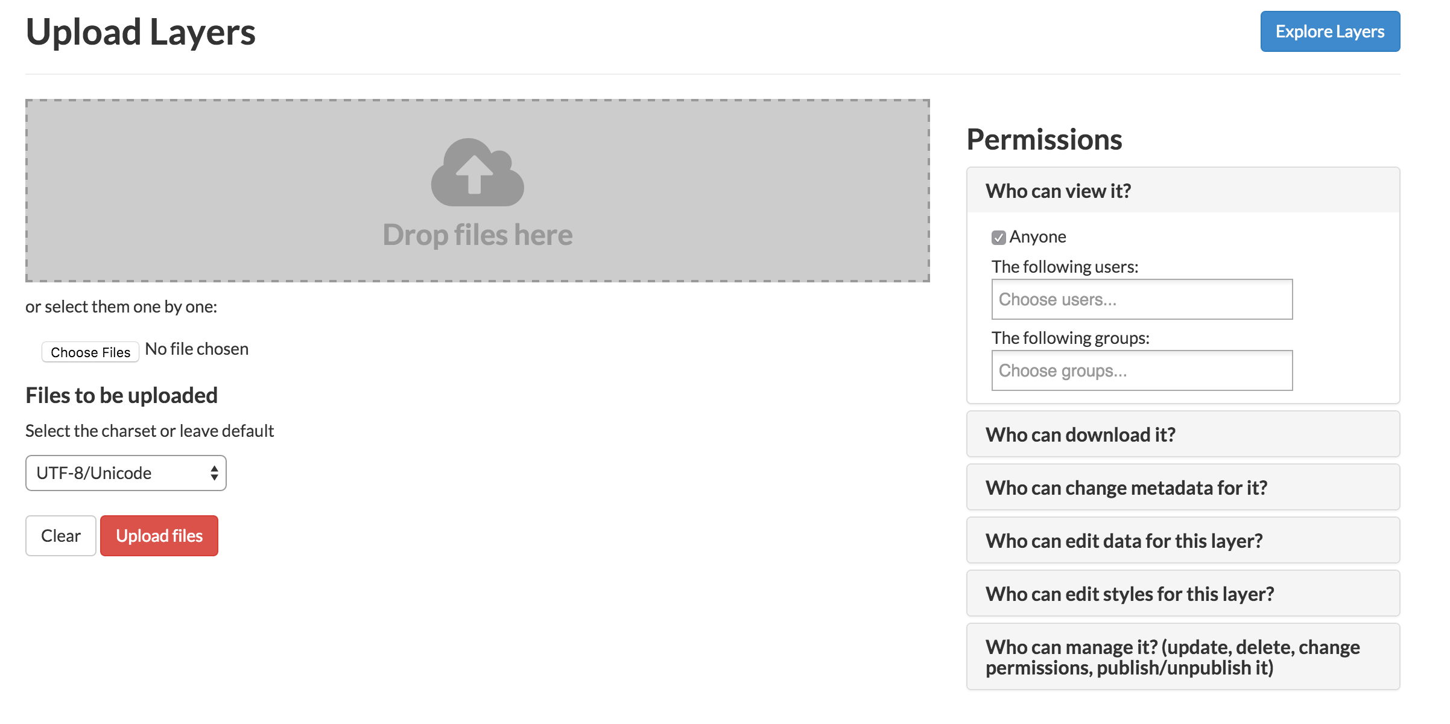Click the red Upload files button

tap(159, 536)
